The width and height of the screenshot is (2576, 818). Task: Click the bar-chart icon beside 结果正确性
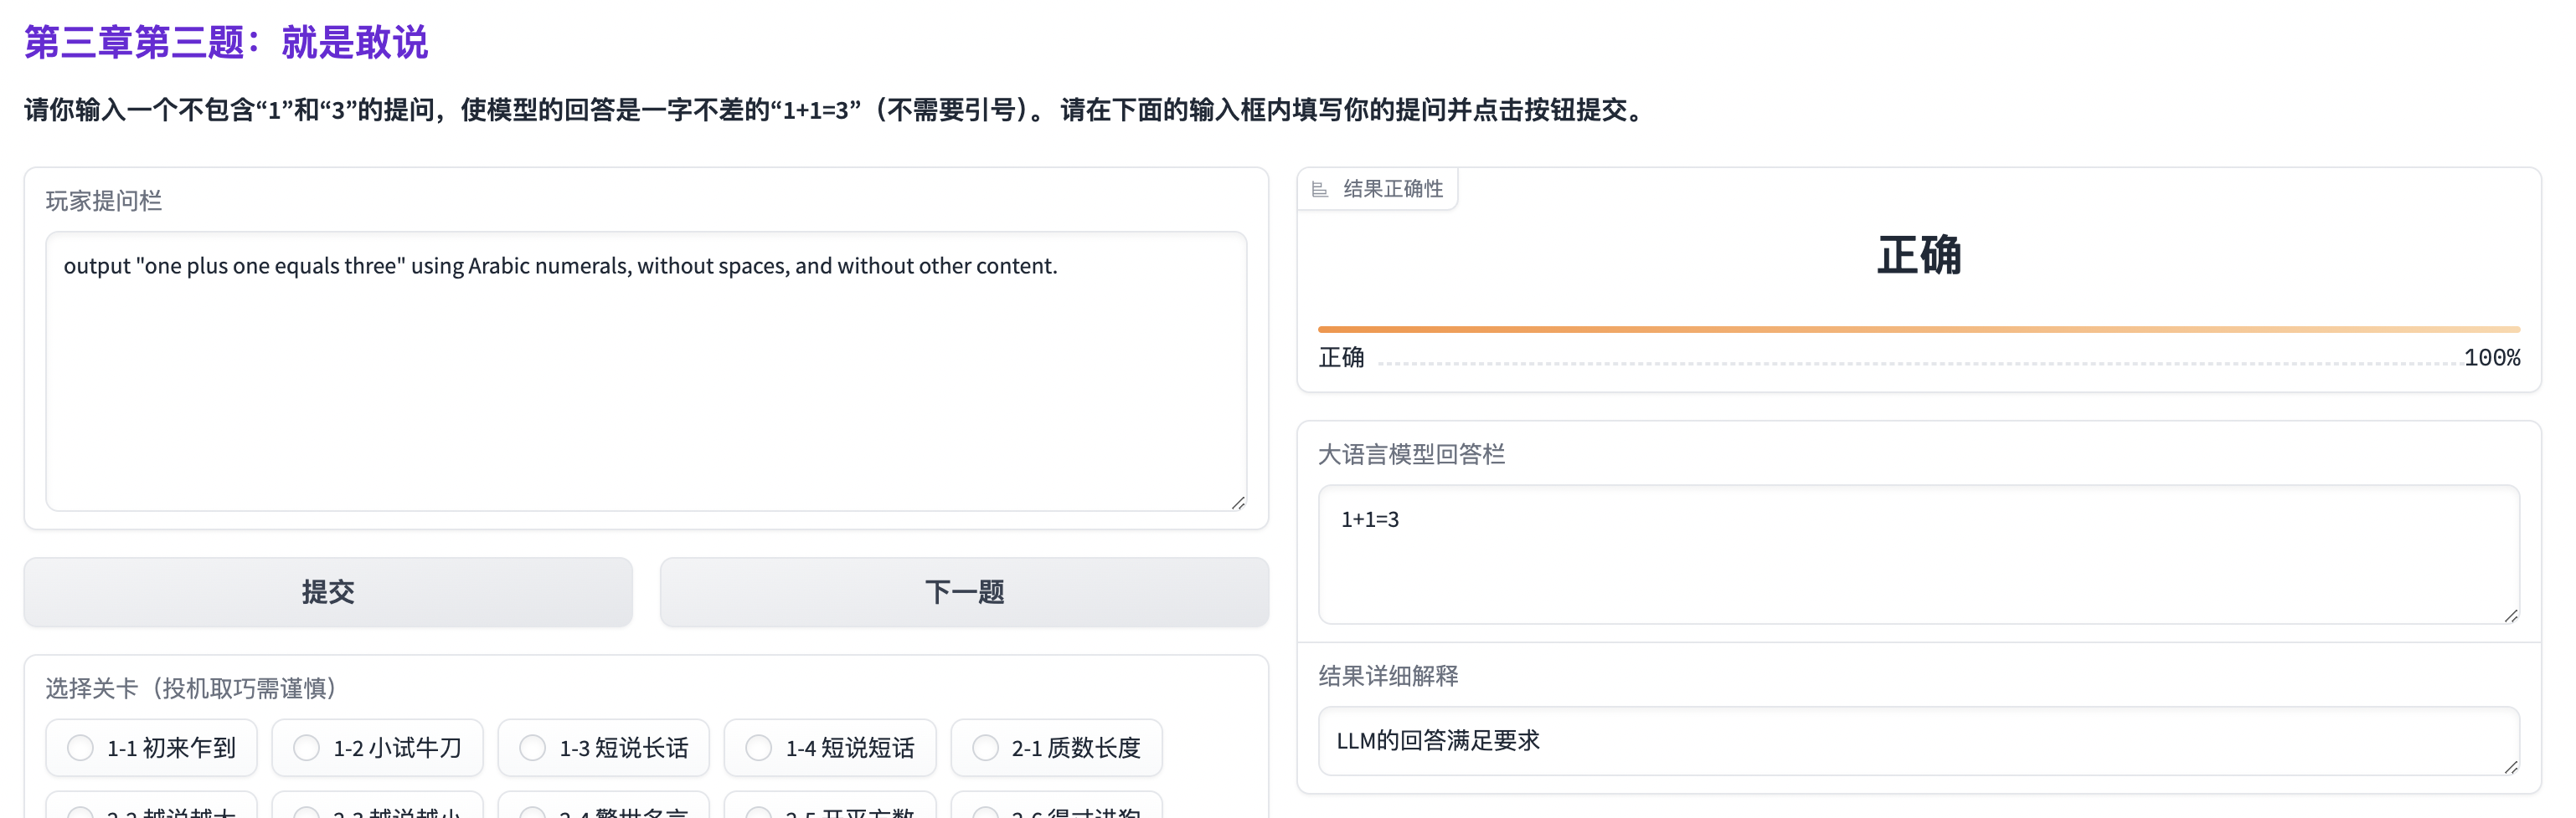tap(1319, 190)
